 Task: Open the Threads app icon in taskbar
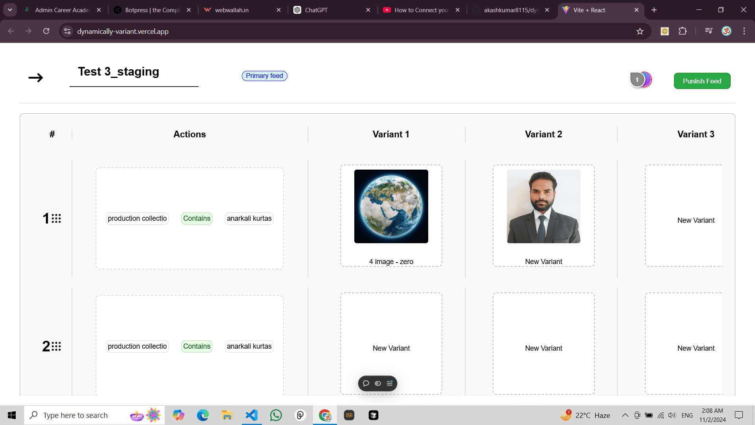[x=300, y=415]
